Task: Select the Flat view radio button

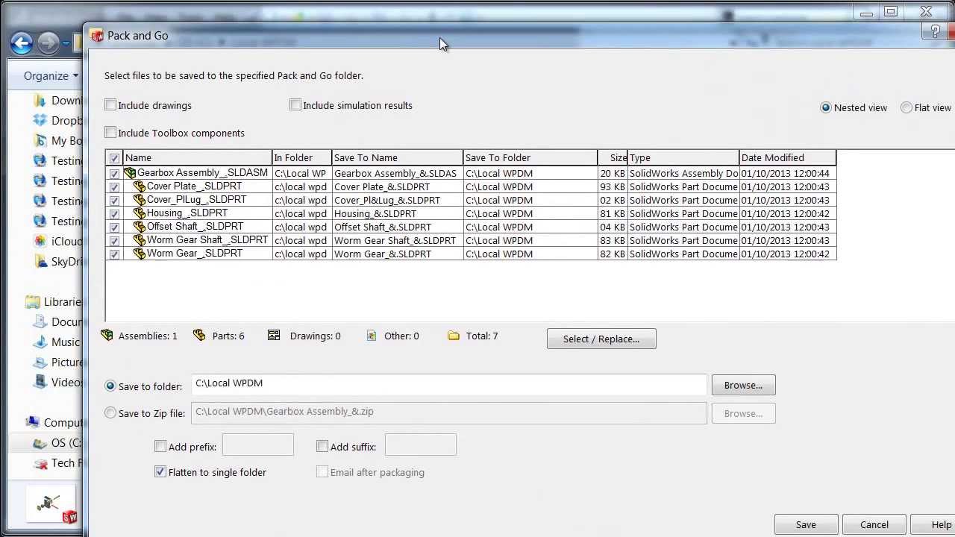Action: [907, 107]
